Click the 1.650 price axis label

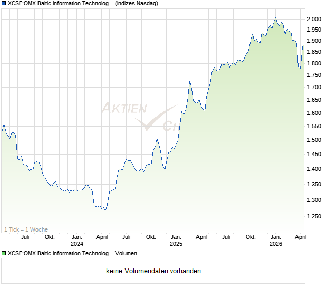pyautogui.click(x=314, y=100)
